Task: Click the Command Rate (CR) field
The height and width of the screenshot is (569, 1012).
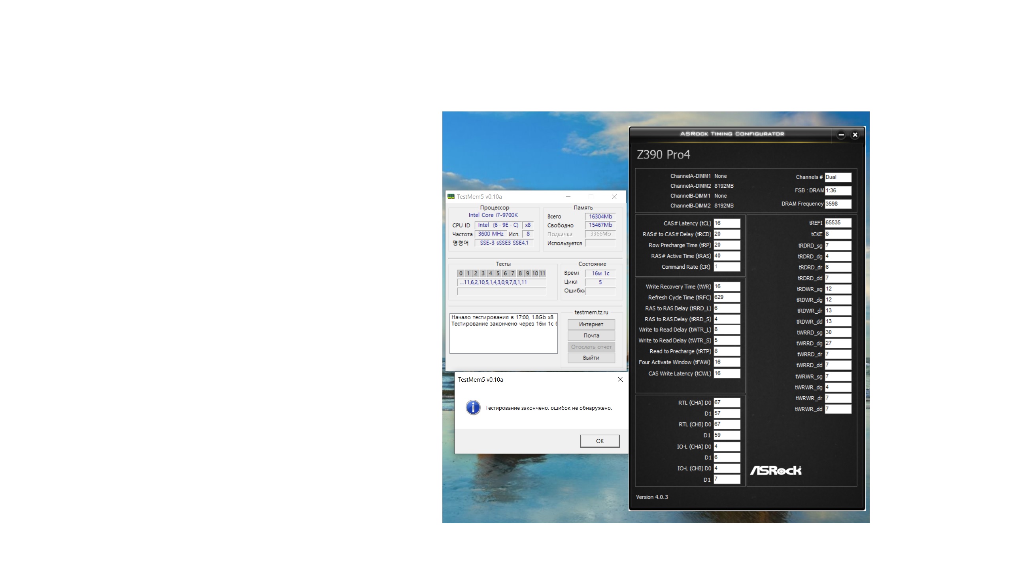Action: point(727,267)
